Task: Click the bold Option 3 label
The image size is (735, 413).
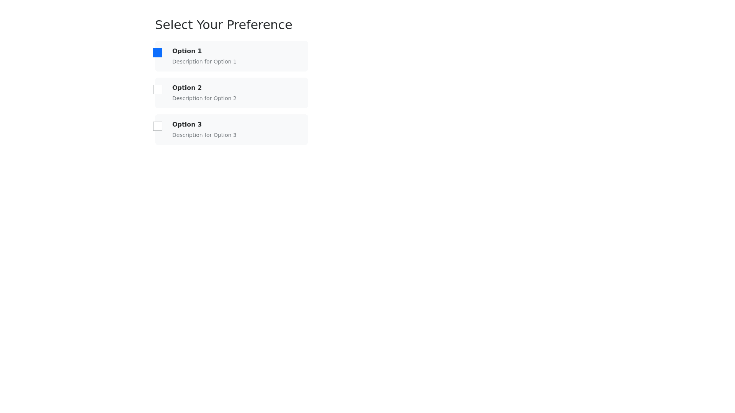Action: (x=187, y=125)
